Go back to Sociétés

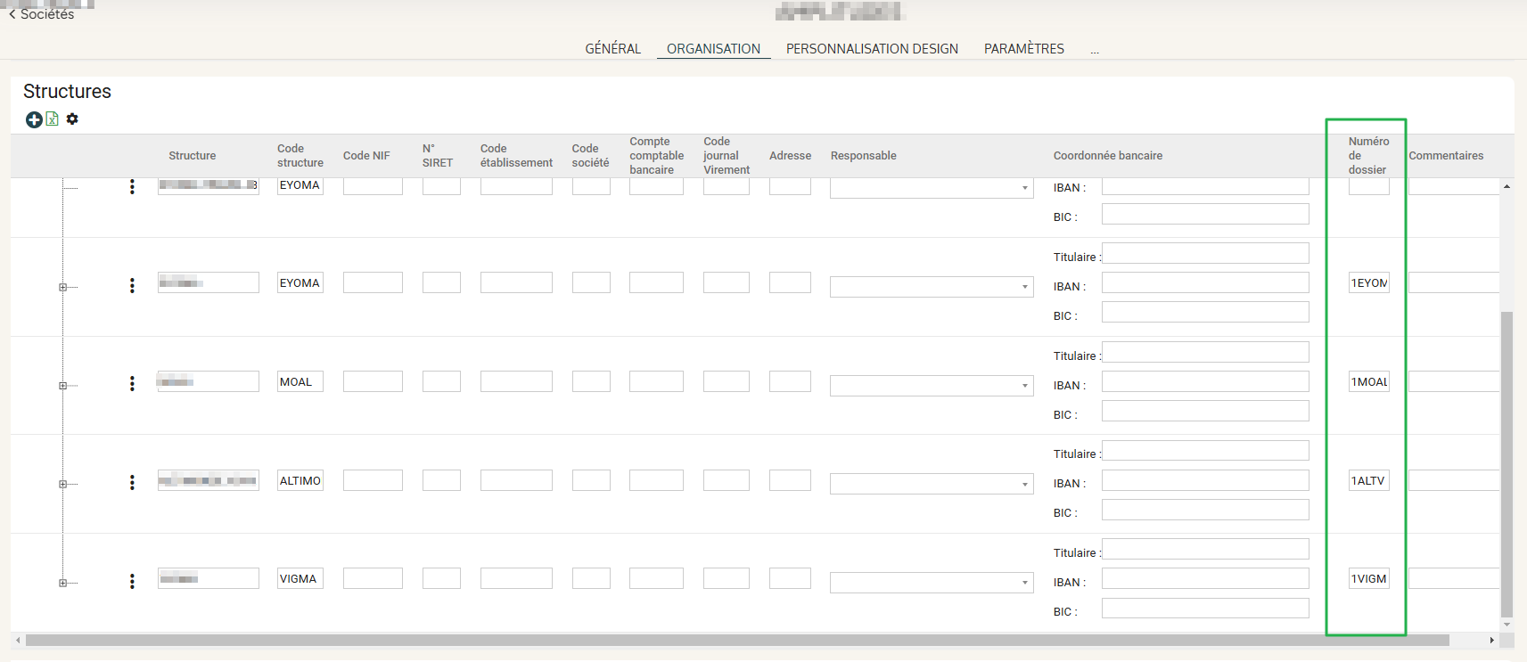click(x=42, y=14)
